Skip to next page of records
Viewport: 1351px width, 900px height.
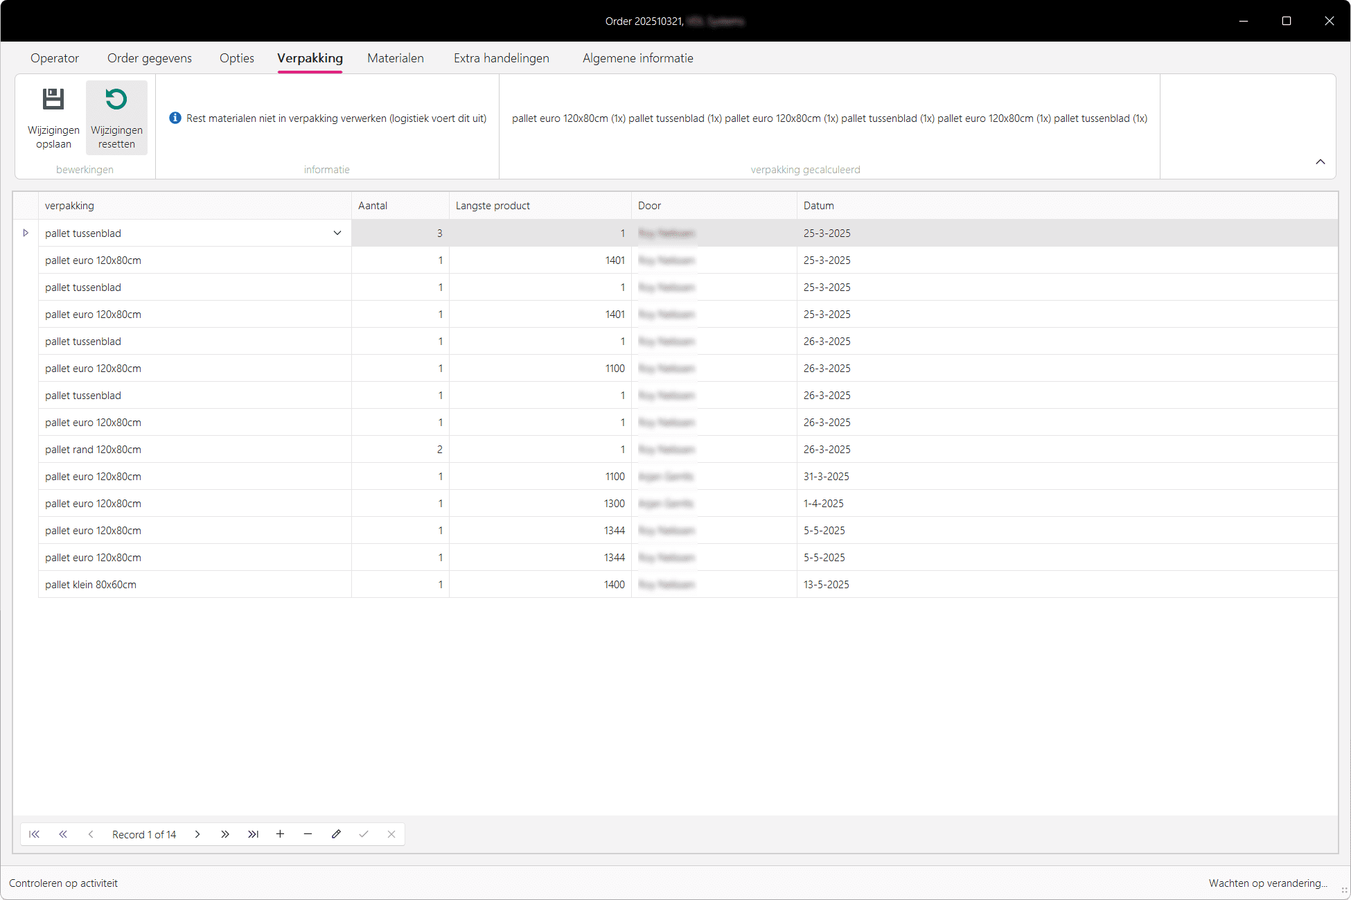225,834
